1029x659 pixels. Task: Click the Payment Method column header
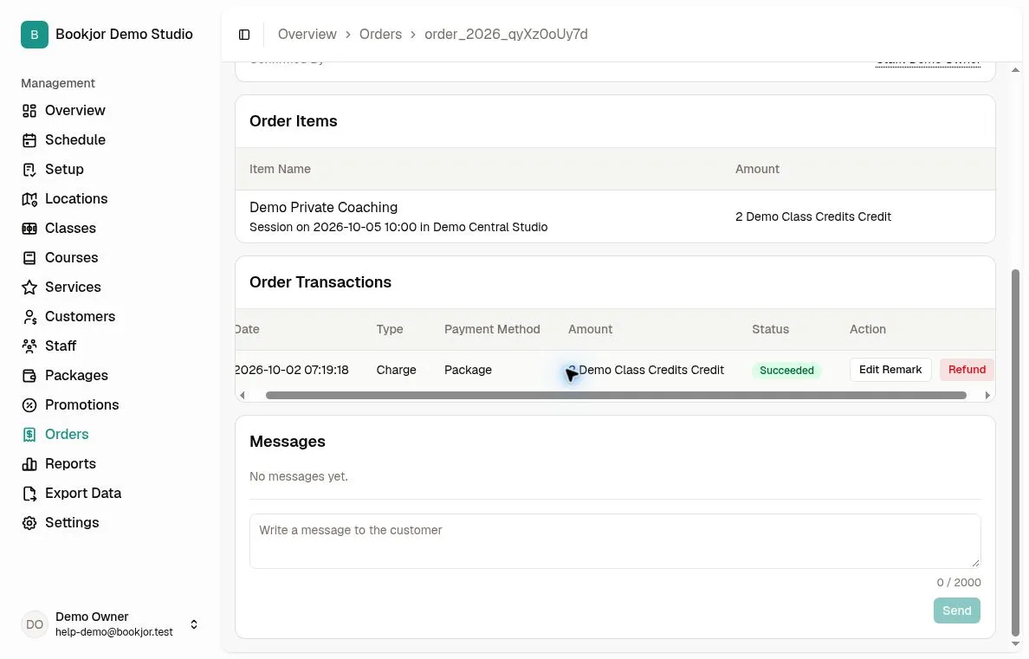(x=492, y=329)
